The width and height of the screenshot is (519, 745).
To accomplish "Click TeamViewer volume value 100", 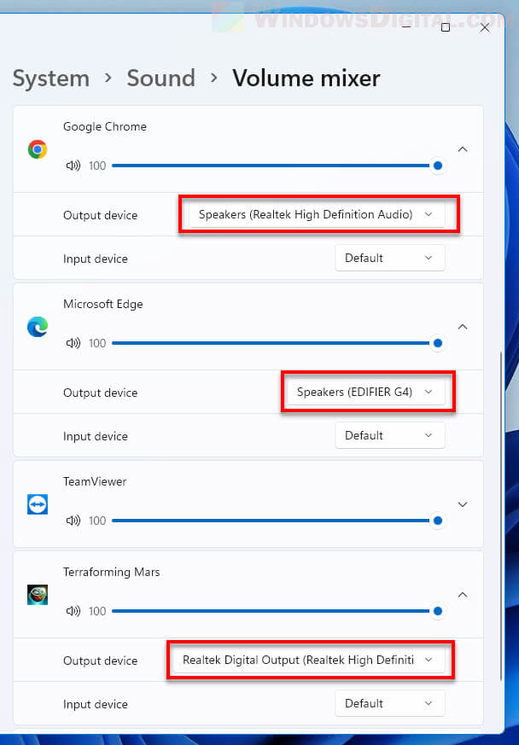I will coord(97,521).
